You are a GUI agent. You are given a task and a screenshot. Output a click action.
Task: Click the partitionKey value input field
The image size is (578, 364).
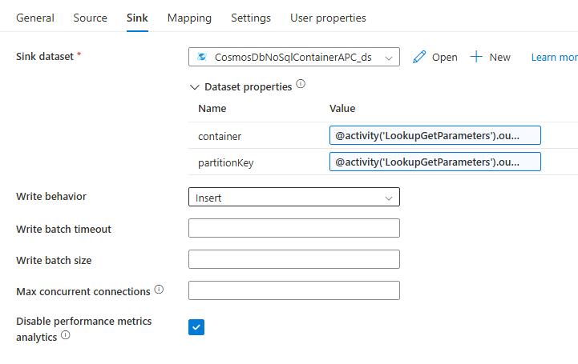coord(435,162)
